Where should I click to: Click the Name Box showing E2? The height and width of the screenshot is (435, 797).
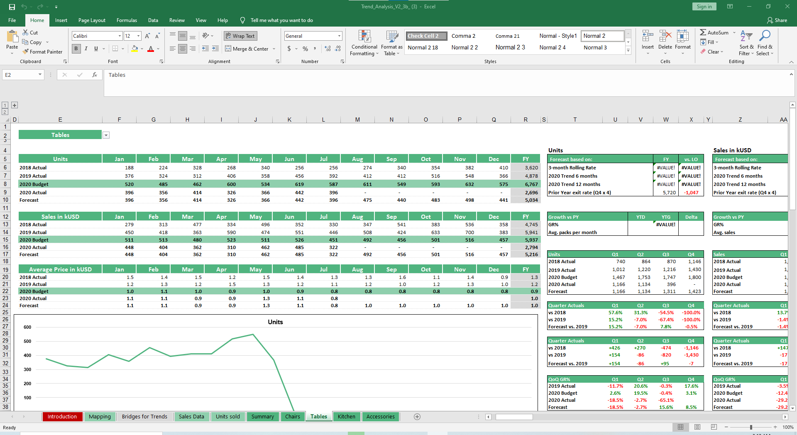coord(20,75)
